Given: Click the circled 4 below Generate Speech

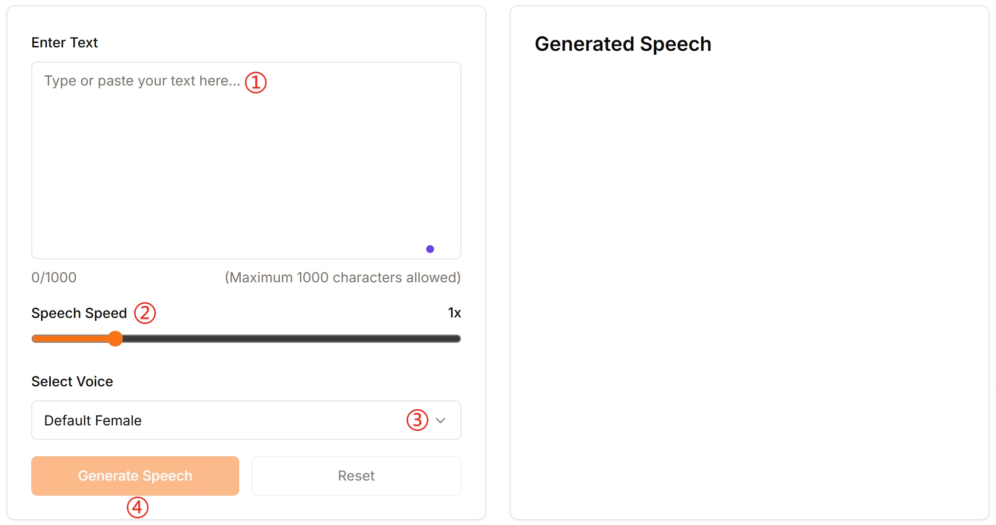Looking at the screenshot, I should [138, 507].
